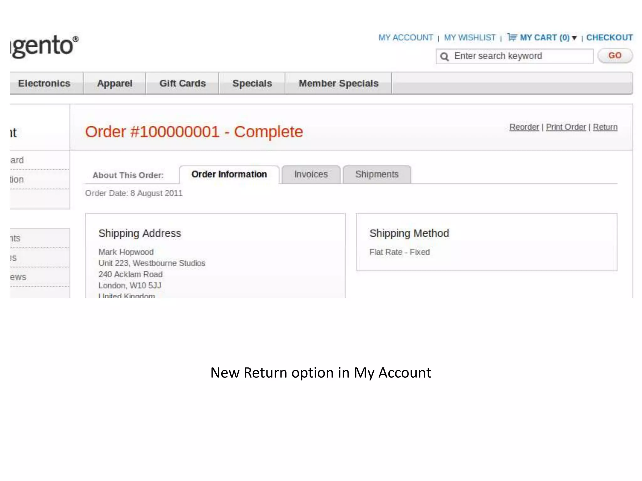
Task: Open the My Account link
Action: pyautogui.click(x=406, y=38)
